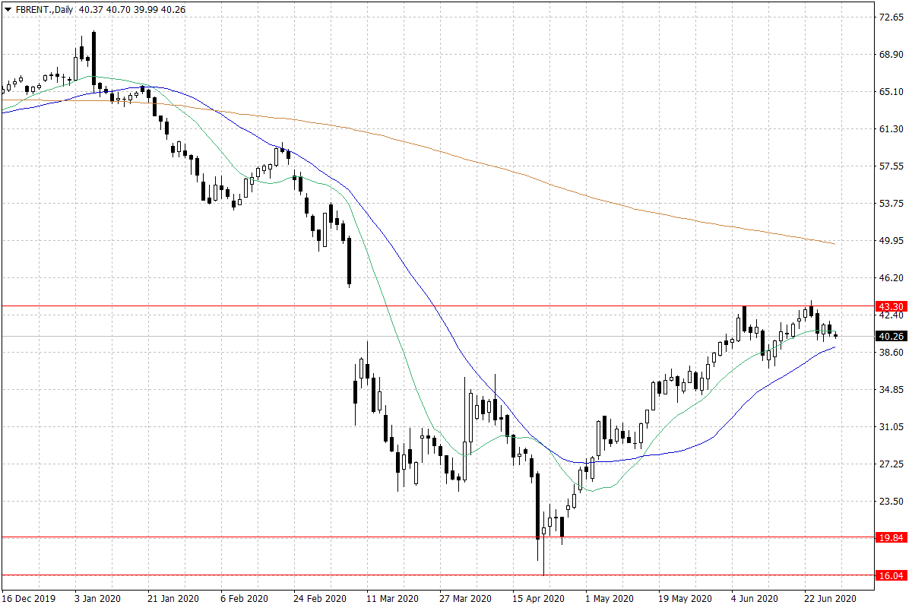Click the 49.95 value on the price scale
Screen dimensions: 912x608
pos(888,241)
